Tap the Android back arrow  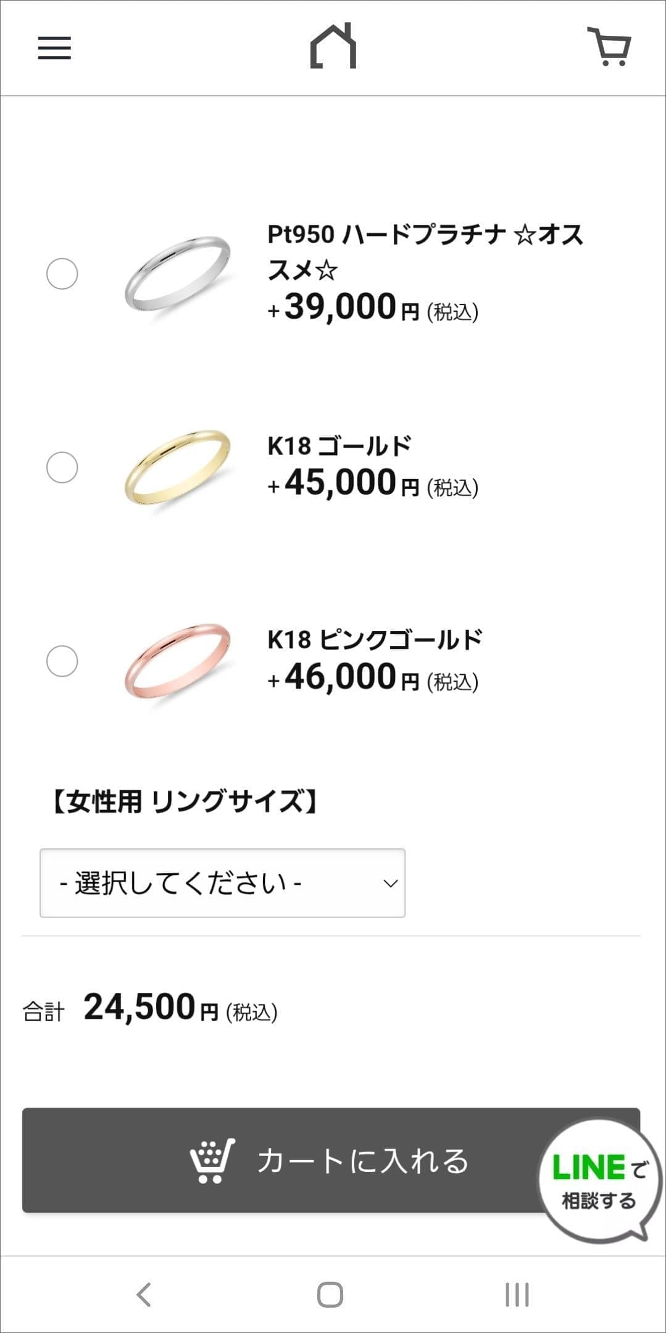144,1295
